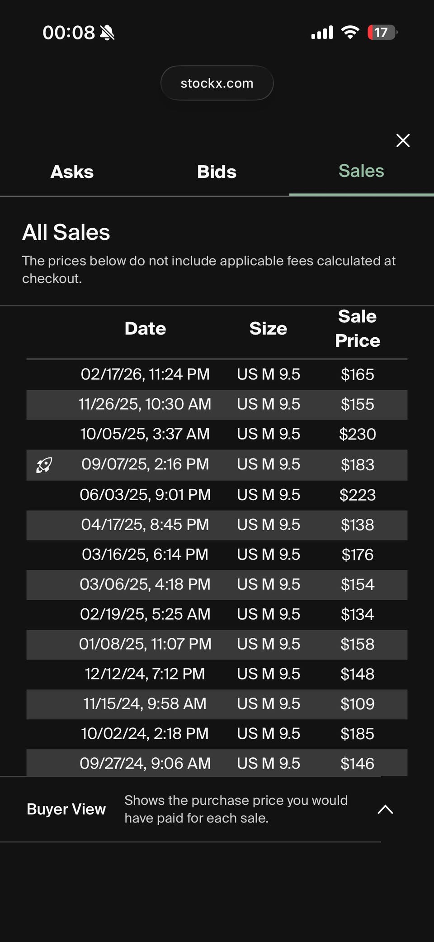Image resolution: width=434 pixels, height=942 pixels.
Task: Tap the battery indicator showing 17
Action: click(382, 32)
